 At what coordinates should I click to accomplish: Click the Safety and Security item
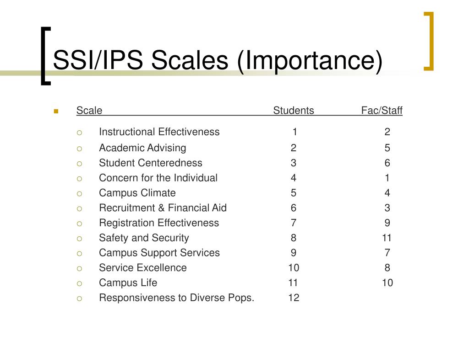click(x=144, y=238)
